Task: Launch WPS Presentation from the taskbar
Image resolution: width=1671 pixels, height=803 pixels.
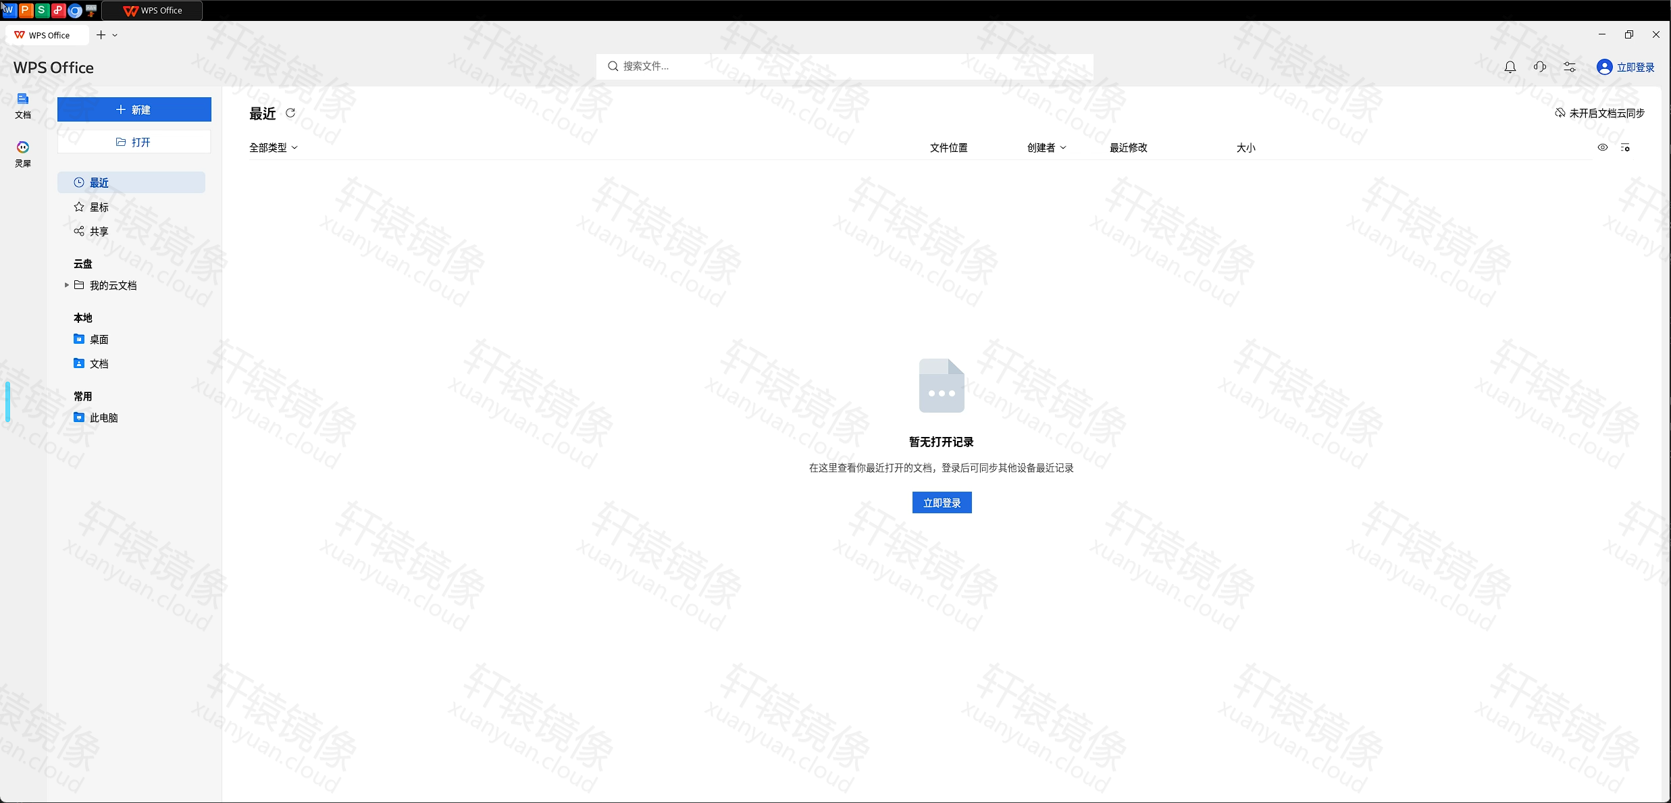Action: pos(25,10)
